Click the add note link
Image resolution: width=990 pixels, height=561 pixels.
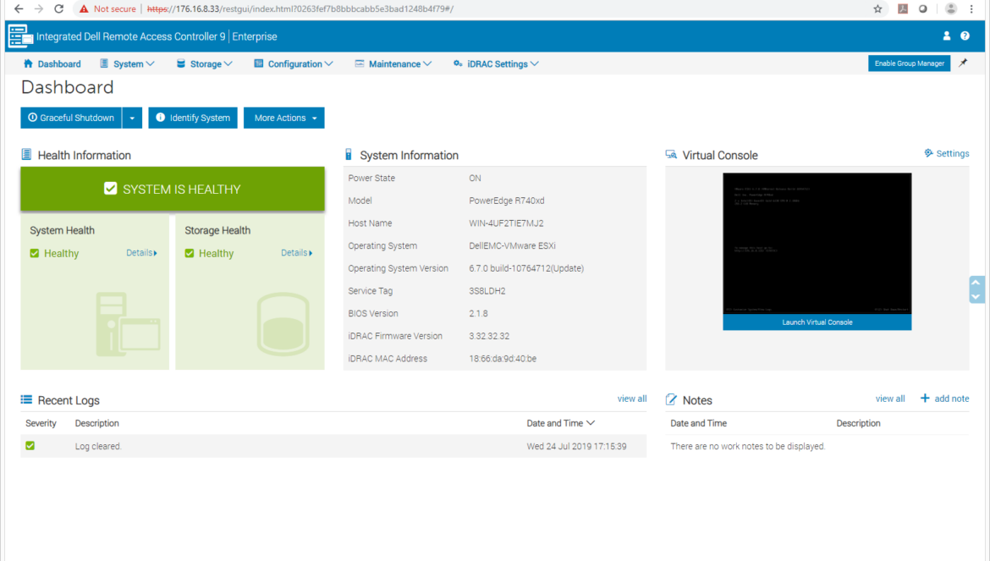coord(951,399)
